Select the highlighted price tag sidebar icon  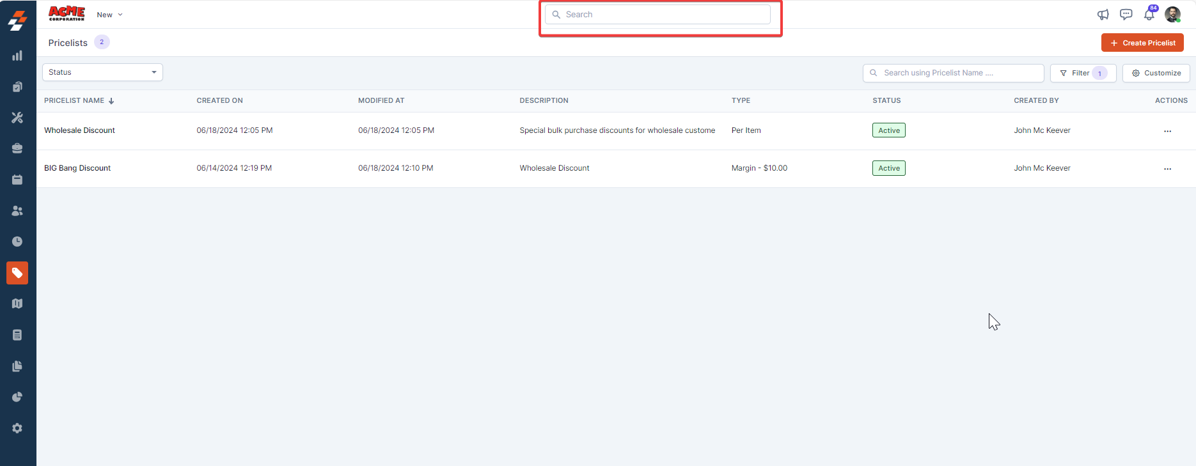point(17,273)
